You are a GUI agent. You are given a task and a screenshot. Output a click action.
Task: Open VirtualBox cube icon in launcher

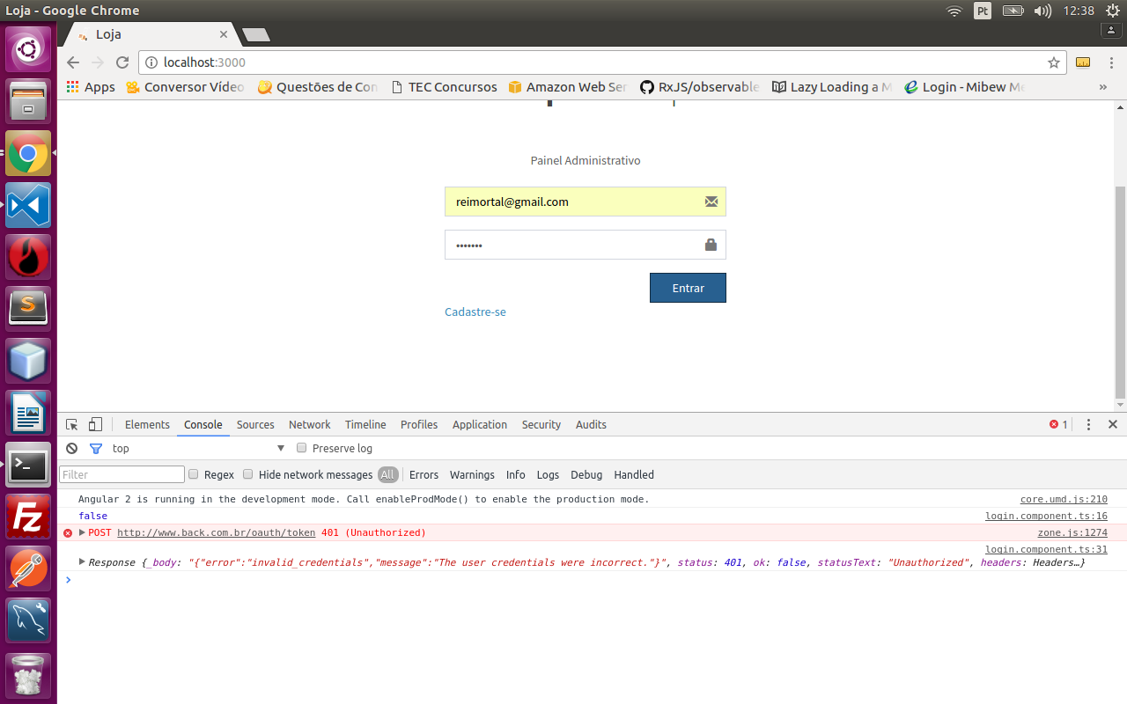[28, 361]
